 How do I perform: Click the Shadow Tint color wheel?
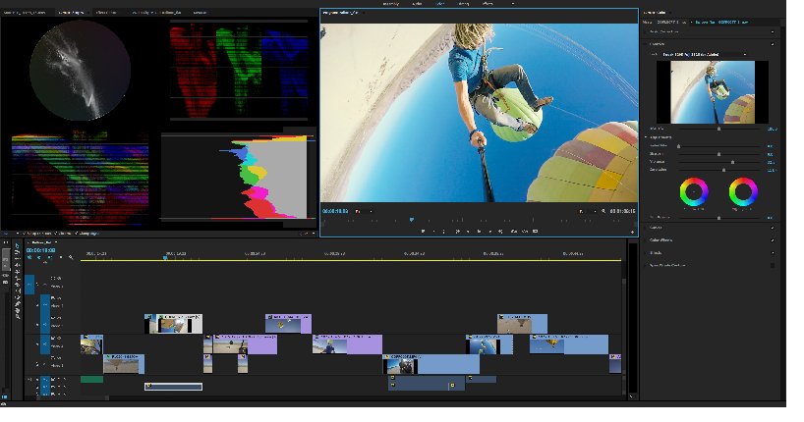tap(695, 190)
